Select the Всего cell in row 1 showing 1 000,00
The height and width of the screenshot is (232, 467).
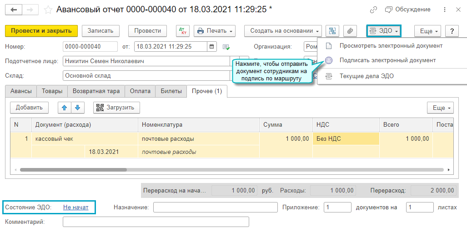(406, 138)
